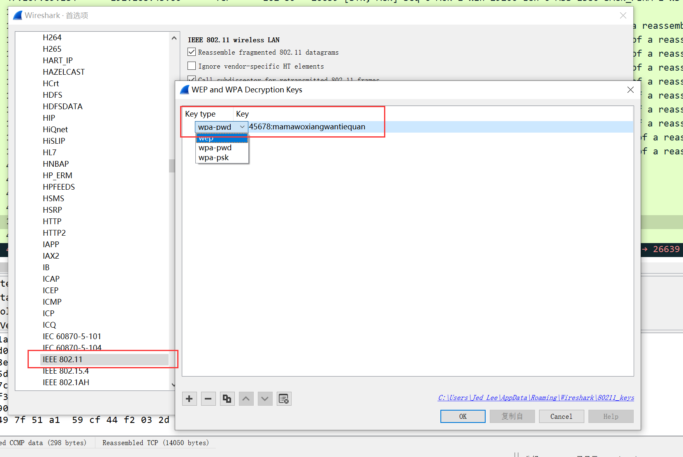Edit the key value mamawoxiangwantiequan field

440,127
